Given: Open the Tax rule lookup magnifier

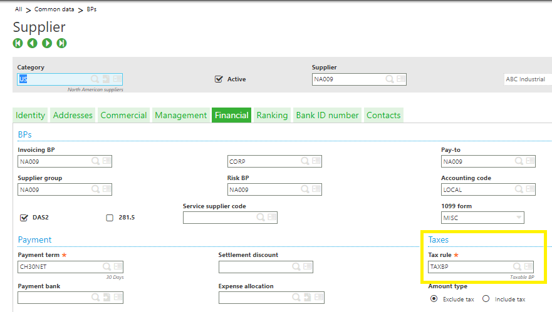Looking at the screenshot, I should (x=518, y=266).
